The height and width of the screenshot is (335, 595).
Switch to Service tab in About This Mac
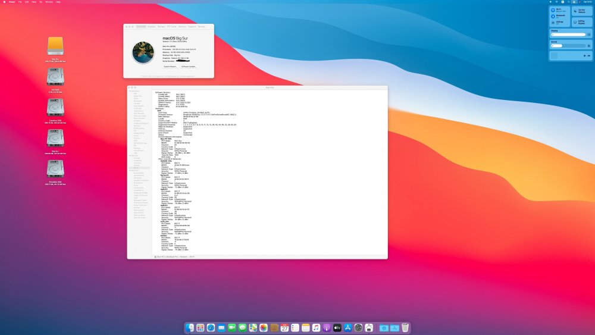[201, 27]
